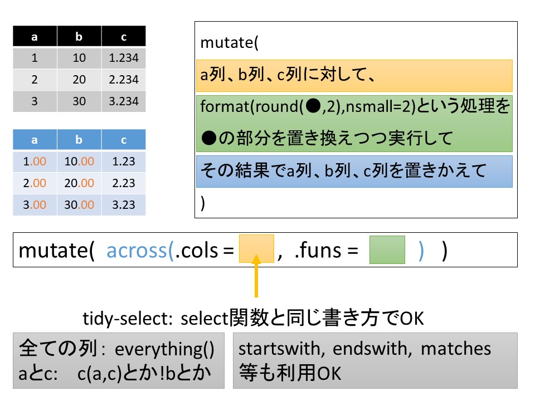Image resolution: width=535 pixels, height=401 pixels.
Task: Select the gray box mentioning everything()
Action: click(118, 360)
